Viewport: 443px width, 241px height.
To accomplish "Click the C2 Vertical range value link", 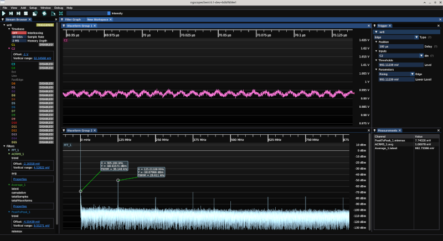I will pyautogui.click(x=43, y=59).
